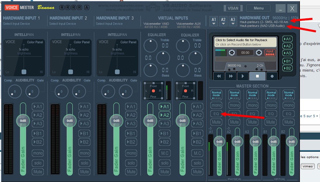Image resolution: width=320 pixels, height=182 pixels.
Task: Click the Comp knob of Hardware Input 1
Action: point(15,91)
